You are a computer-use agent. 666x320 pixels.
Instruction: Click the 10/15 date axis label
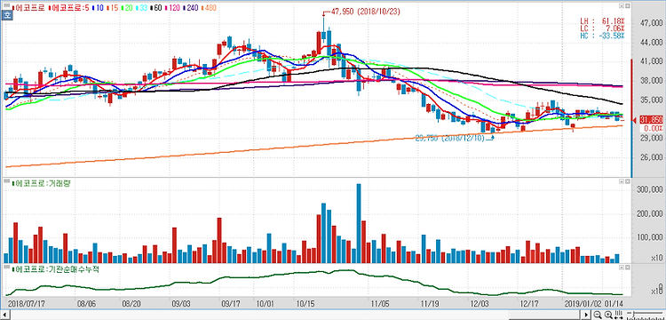click(305, 304)
